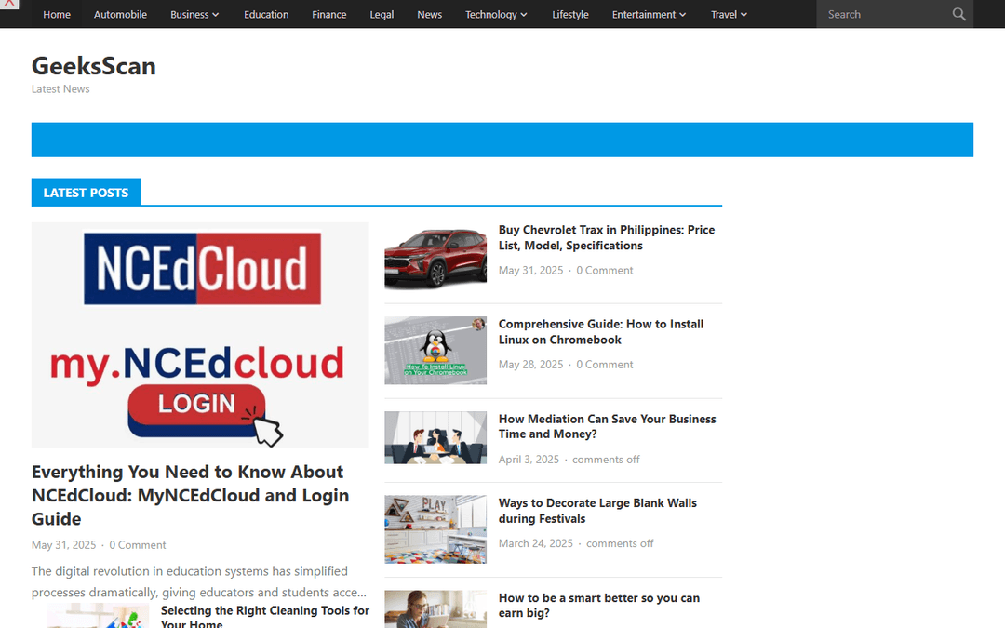Open the Linux penguin Chromebook thumbnail
The height and width of the screenshot is (628, 1005).
(435, 350)
